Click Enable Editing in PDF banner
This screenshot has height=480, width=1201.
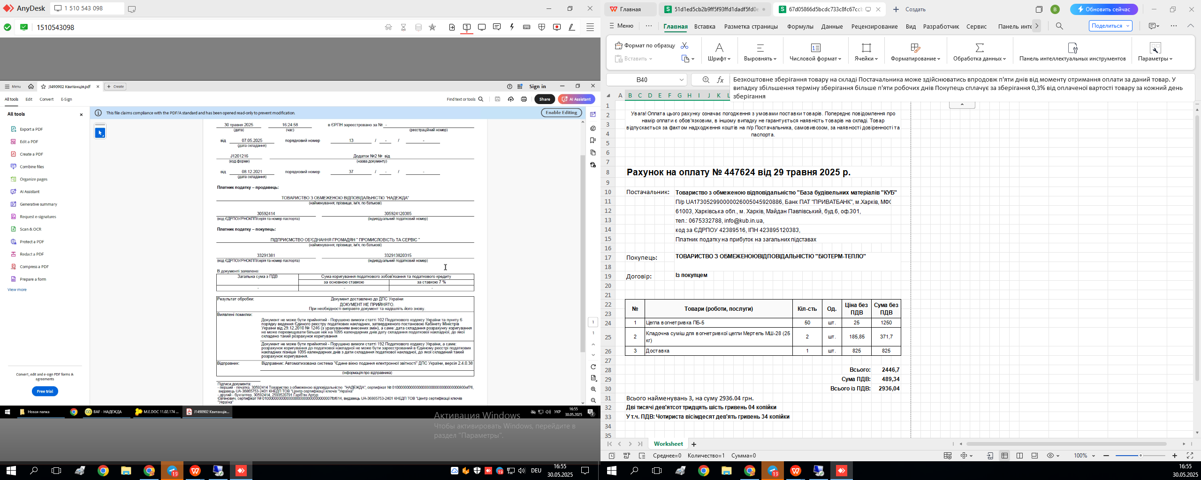[x=561, y=112]
